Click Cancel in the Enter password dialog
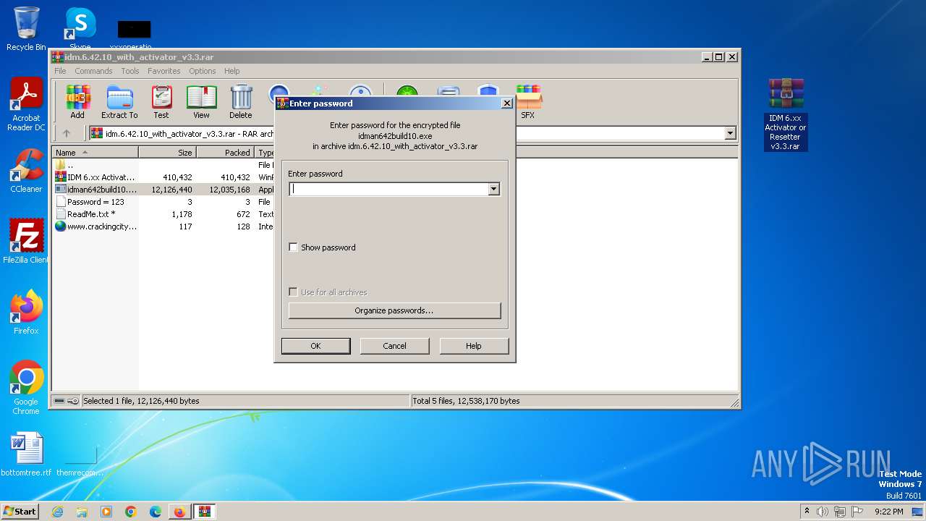The height and width of the screenshot is (521, 926). [x=394, y=346]
